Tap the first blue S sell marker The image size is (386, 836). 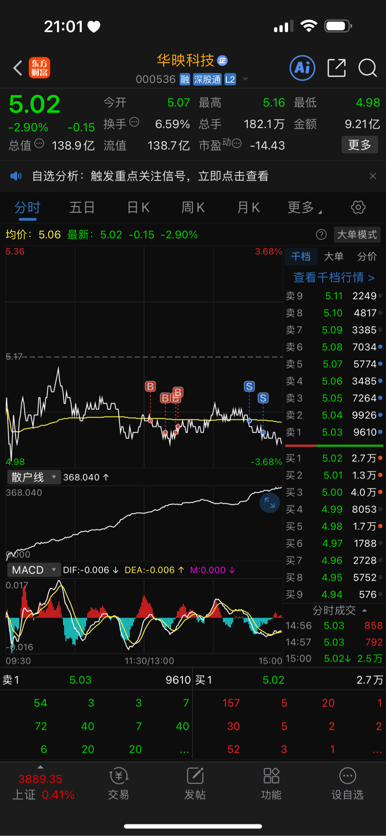[x=249, y=386]
